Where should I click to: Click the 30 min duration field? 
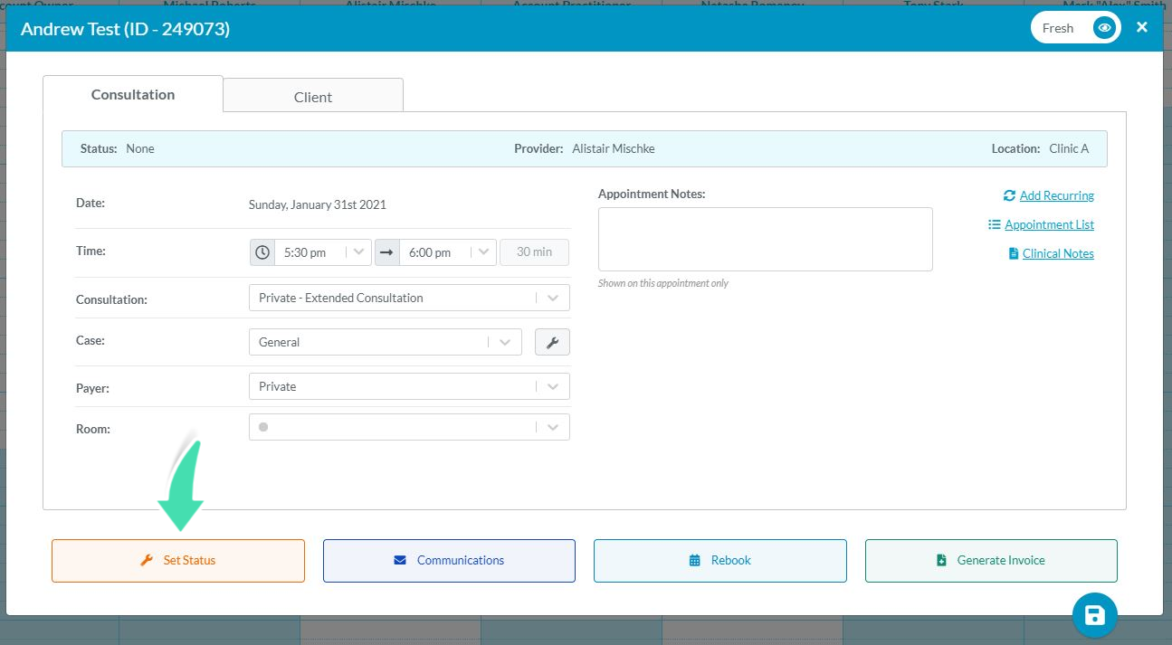tap(534, 252)
